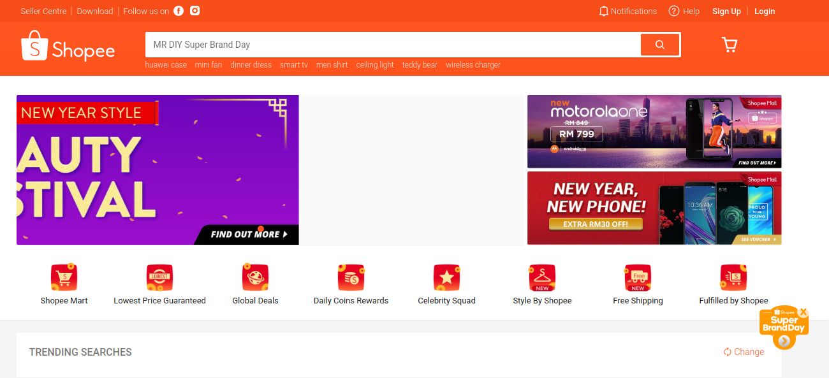The image size is (829, 378).
Task: Click the Notifications bell icon
Action: click(603, 11)
